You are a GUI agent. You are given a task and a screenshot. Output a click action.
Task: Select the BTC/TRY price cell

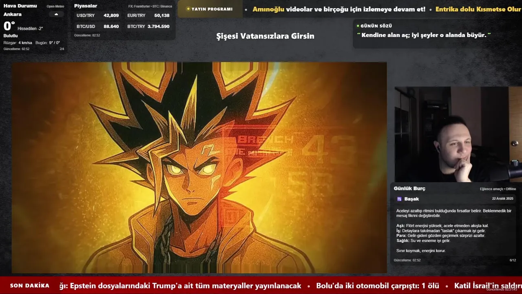[148, 26]
